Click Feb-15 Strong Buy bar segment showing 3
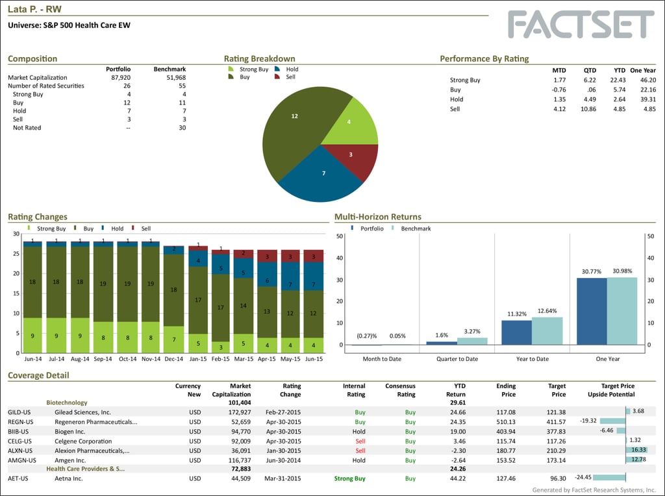 (x=221, y=347)
